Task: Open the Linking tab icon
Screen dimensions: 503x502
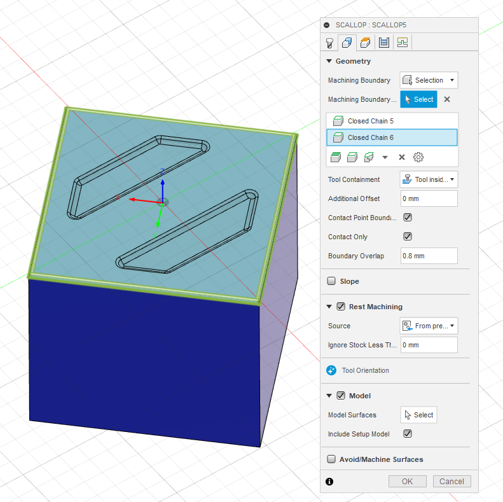Action: 402,43
